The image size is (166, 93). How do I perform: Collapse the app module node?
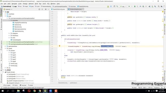3,12
